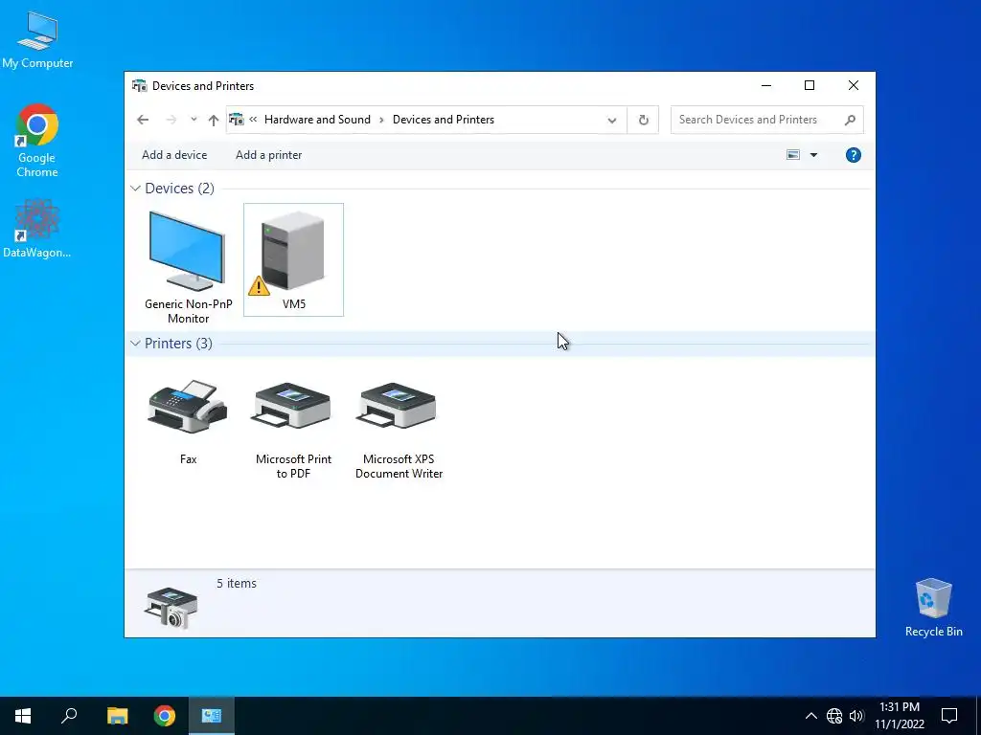Click Add a printer
This screenshot has height=735, width=981.
pyautogui.click(x=268, y=155)
